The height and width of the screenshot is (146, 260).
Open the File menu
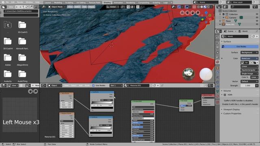[x=7, y=2]
